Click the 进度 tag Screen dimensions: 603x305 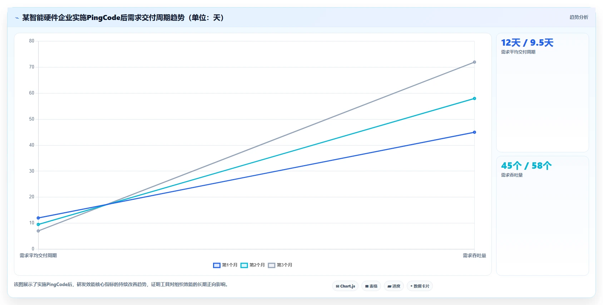point(394,286)
